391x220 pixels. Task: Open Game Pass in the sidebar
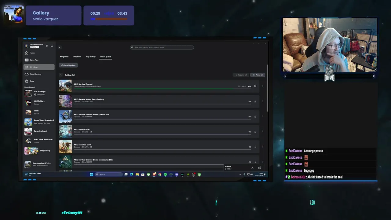point(39,60)
